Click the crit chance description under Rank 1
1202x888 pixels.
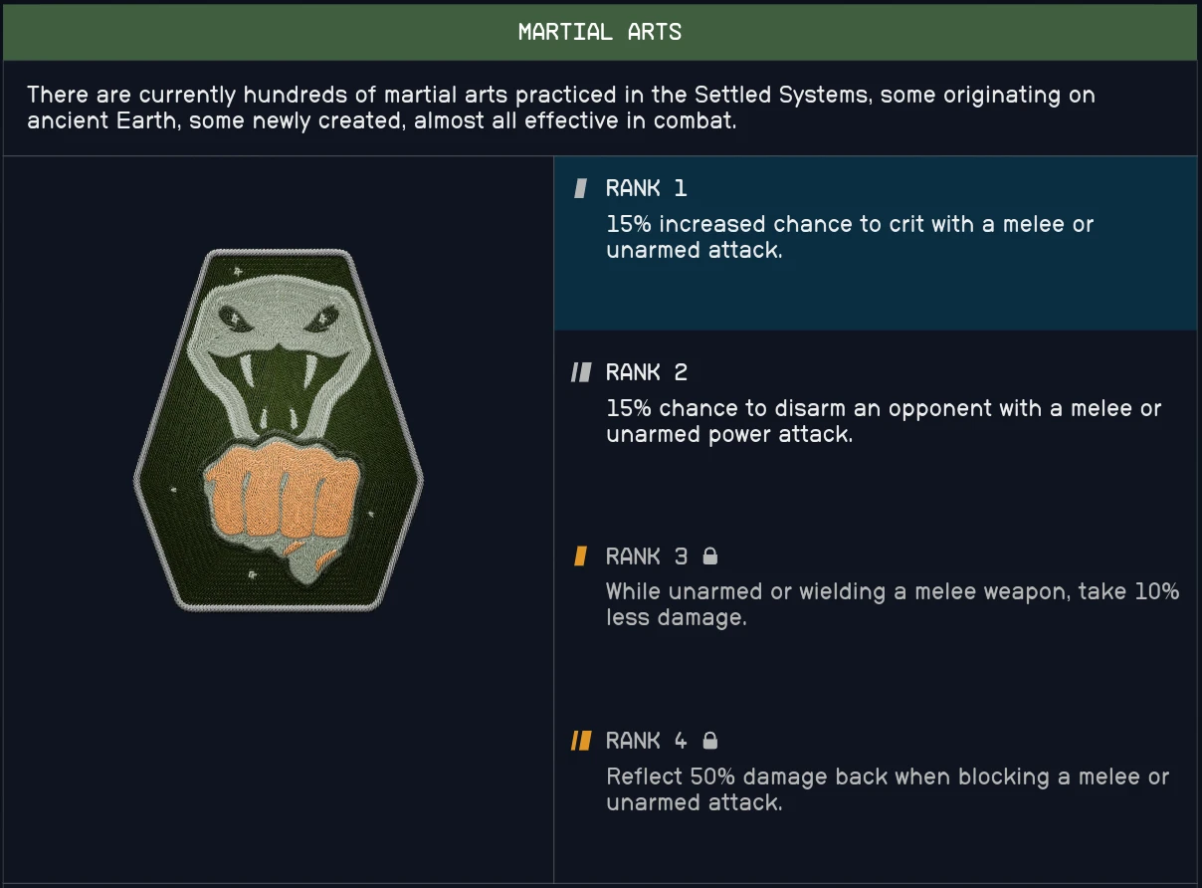(x=849, y=237)
